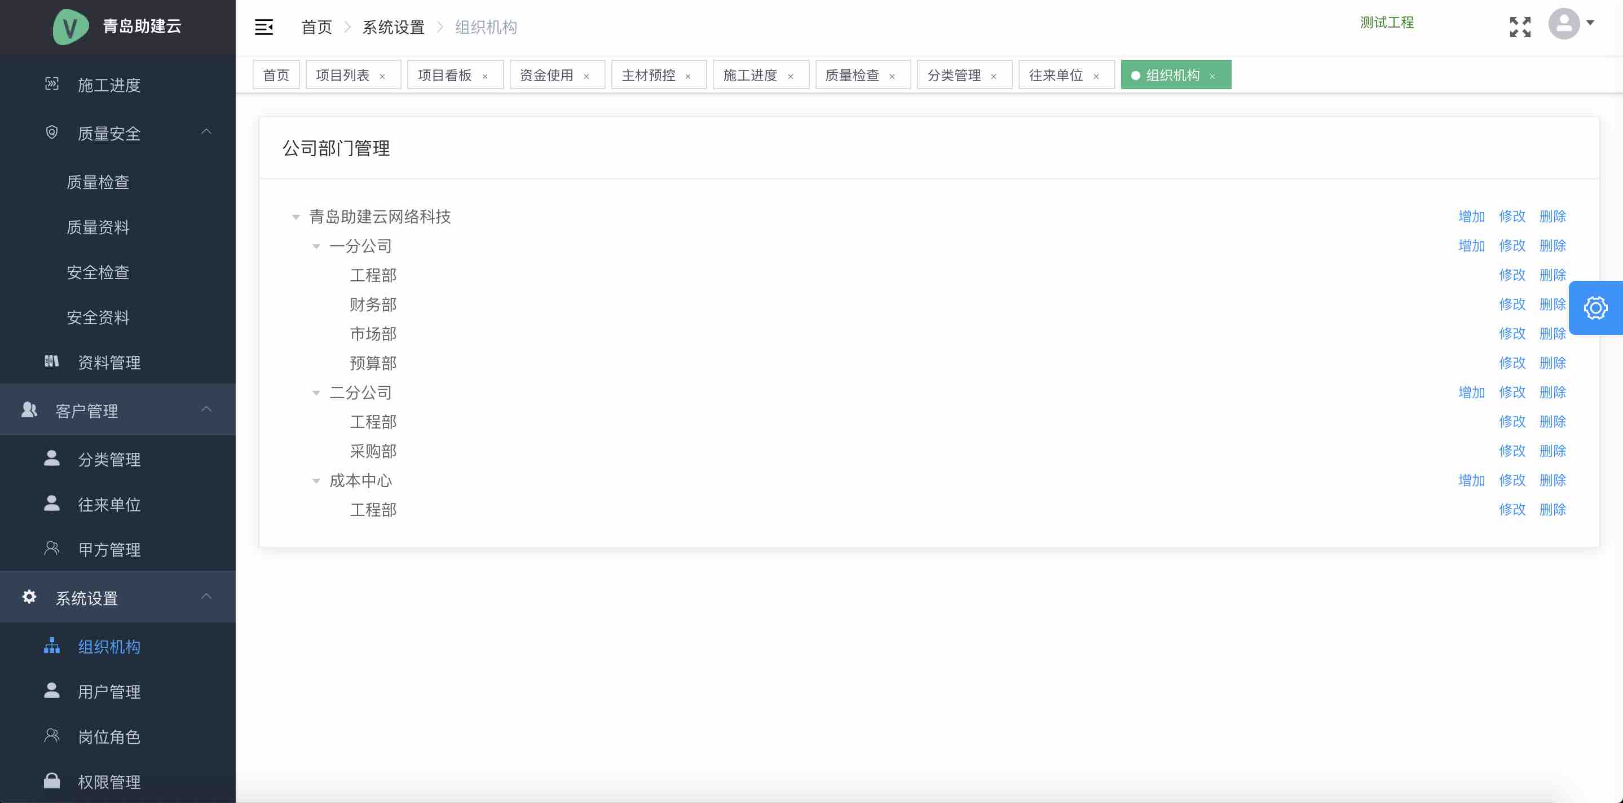The height and width of the screenshot is (803, 1623).
Task: Close the 项目列表 tab
Action: (382, 76)
